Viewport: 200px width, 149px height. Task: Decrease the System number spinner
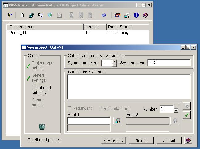114,65
